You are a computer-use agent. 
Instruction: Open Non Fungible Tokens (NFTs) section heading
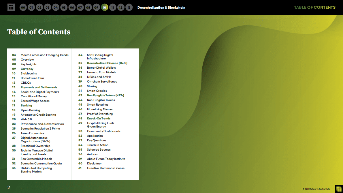[105, 95]
